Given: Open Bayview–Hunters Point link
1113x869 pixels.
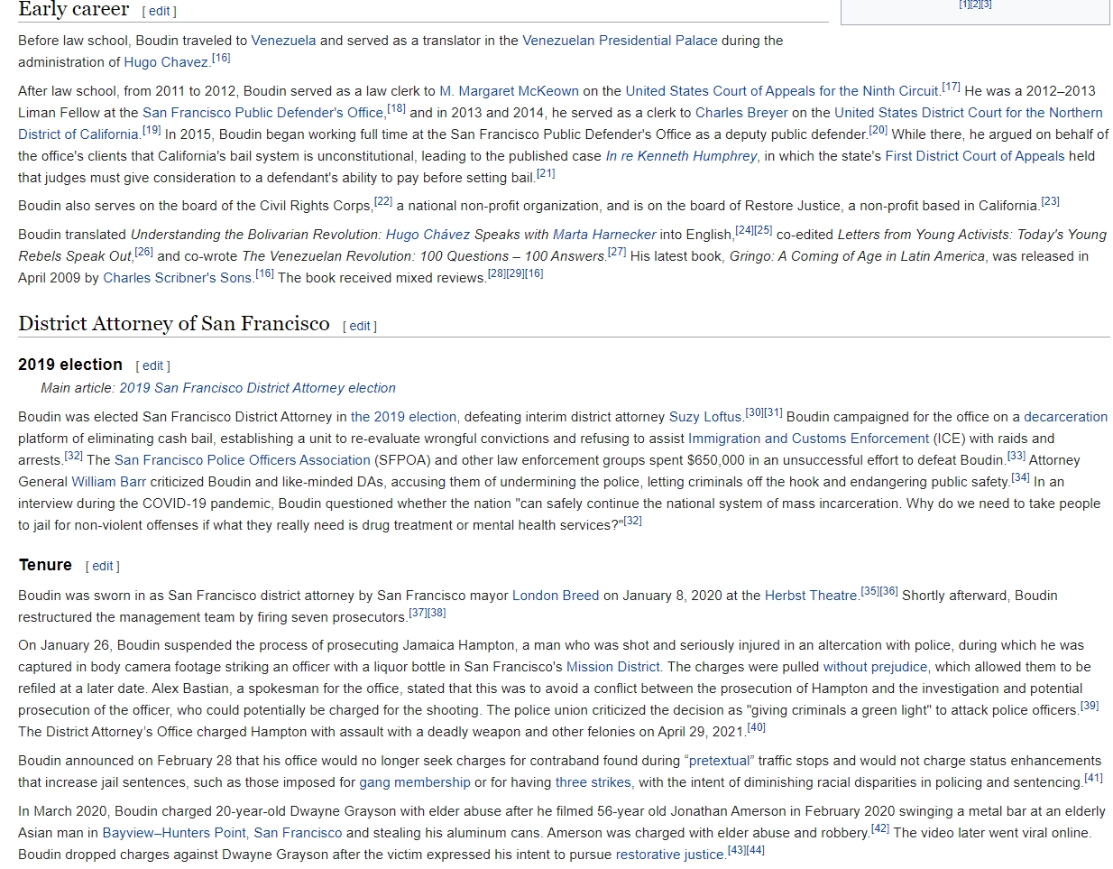Looking at the screenshot, I should pos(174,833).
